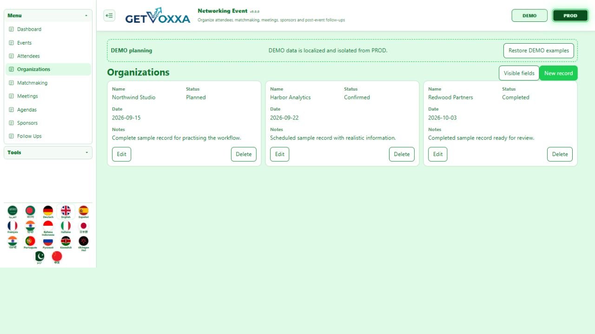
Task: Click the Completed status value
Action: [x=516, y=98]
